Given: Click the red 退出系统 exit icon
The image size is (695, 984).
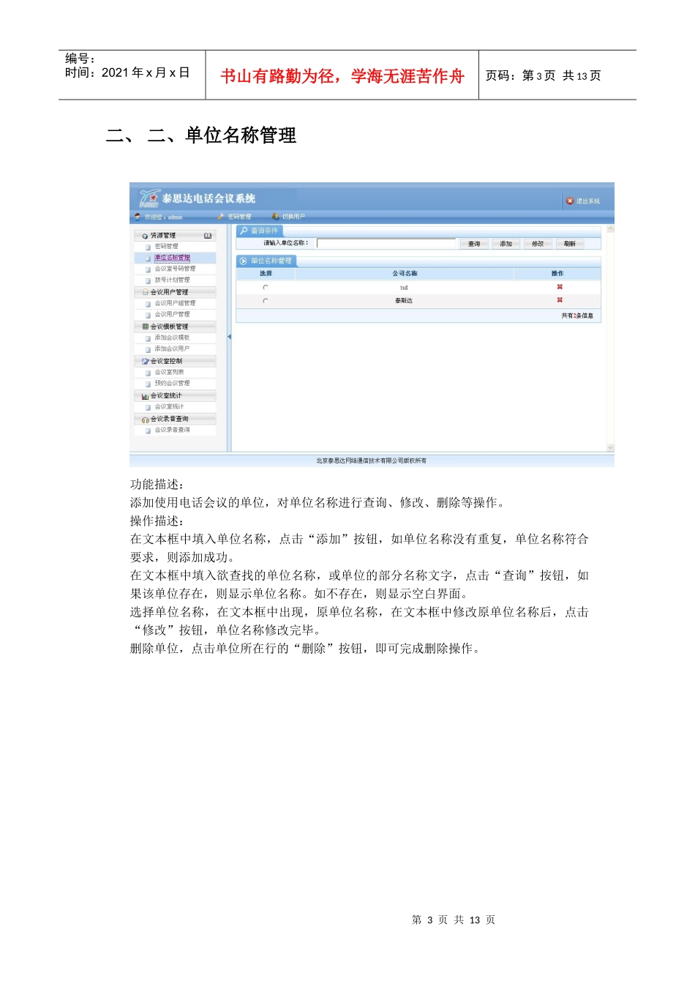Looking at the screenshot, I should pyautogui.click(x=570, y=201).
